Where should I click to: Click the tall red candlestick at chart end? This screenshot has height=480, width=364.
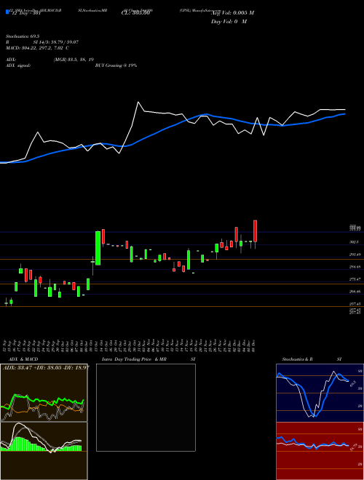pos(255,231)
